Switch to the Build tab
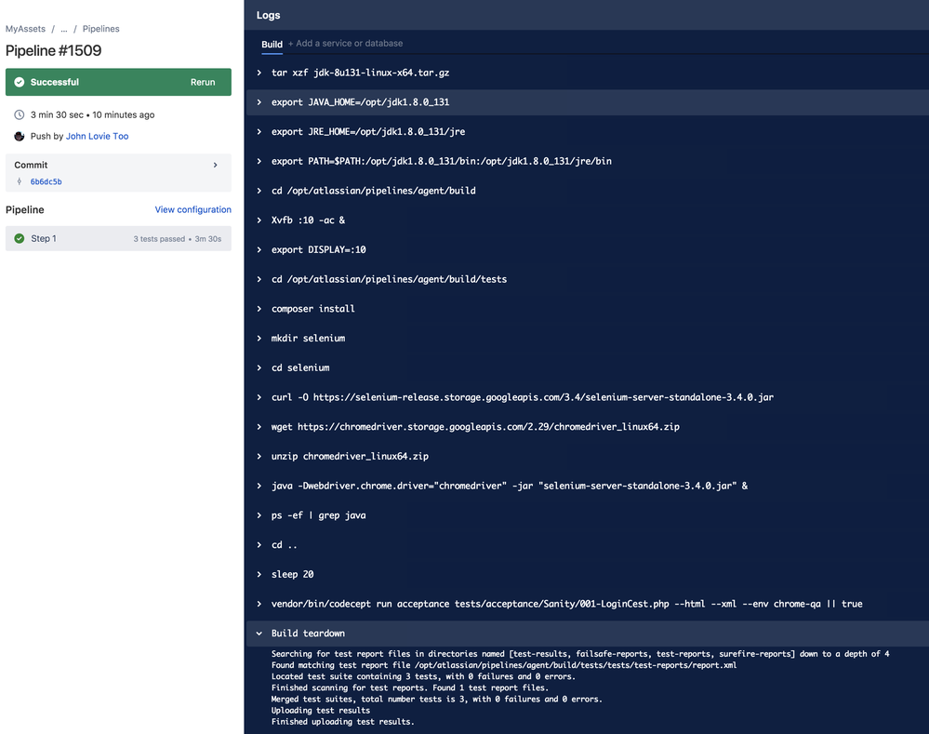This screenshot has height=734, width=929. point(272,44)
